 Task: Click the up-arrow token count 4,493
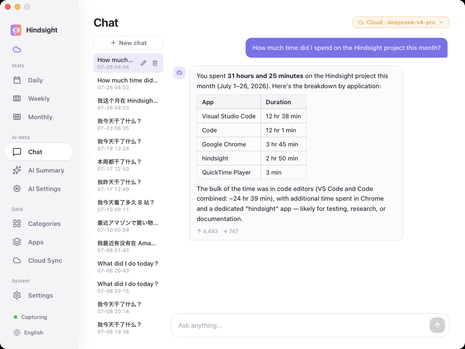(x=207, y=231)
